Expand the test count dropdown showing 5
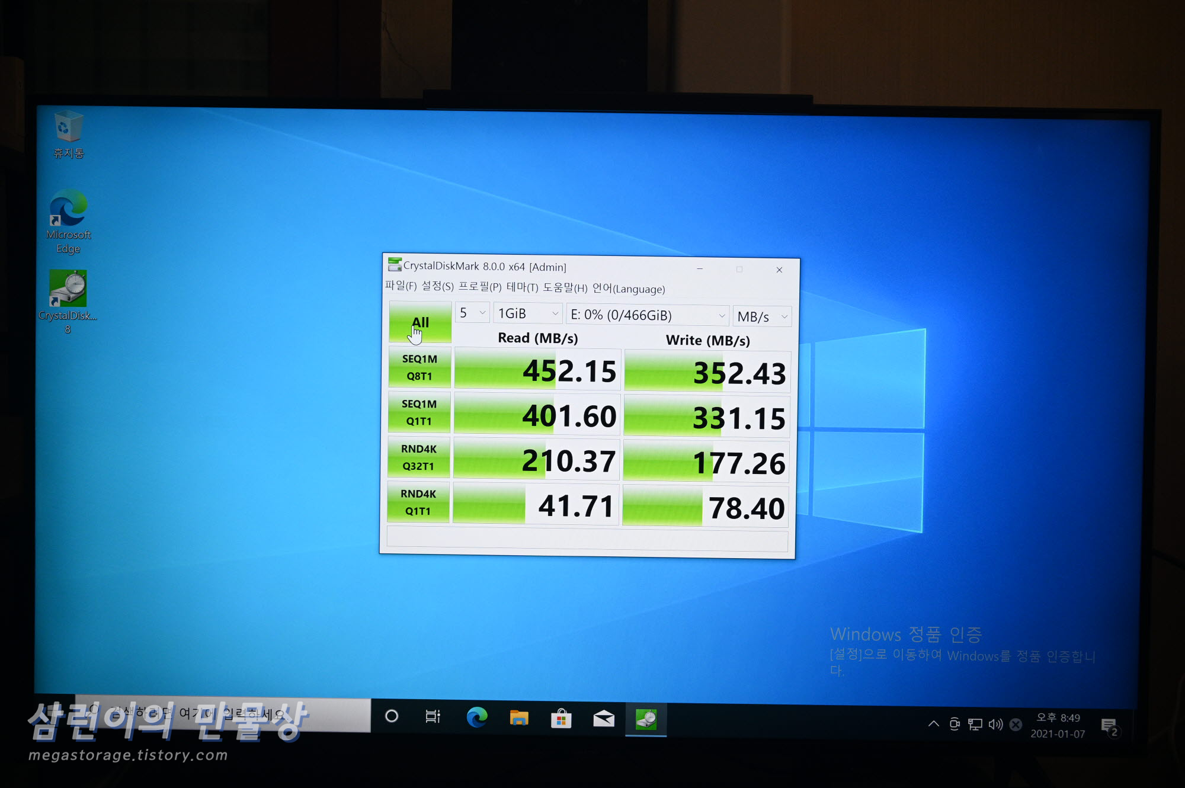1185x788 pixels. [472, 313]
